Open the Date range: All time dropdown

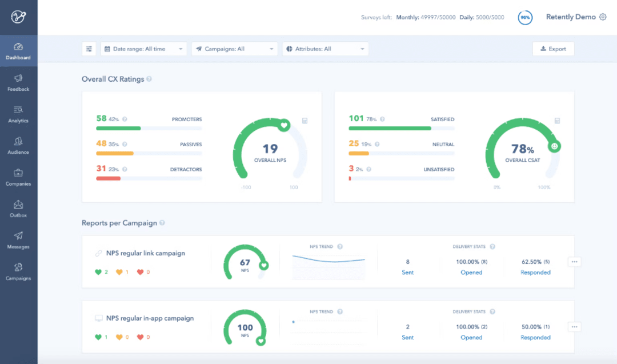point(143,49)
